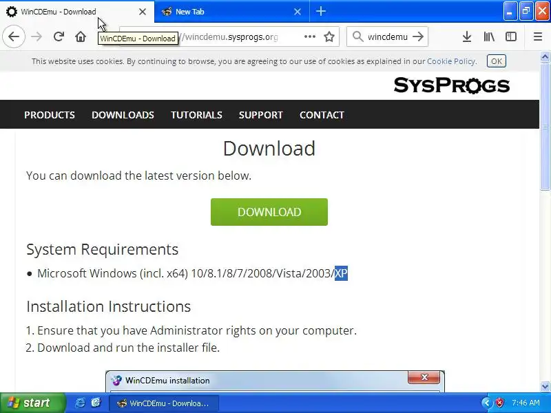
Task: Click the SysProgs logo
Action: (452, 85)
